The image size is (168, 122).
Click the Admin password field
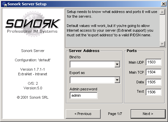coord(84,95)
